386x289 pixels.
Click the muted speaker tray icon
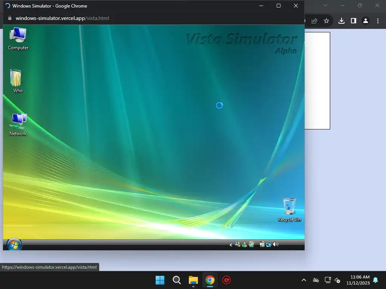pos(337,280)
